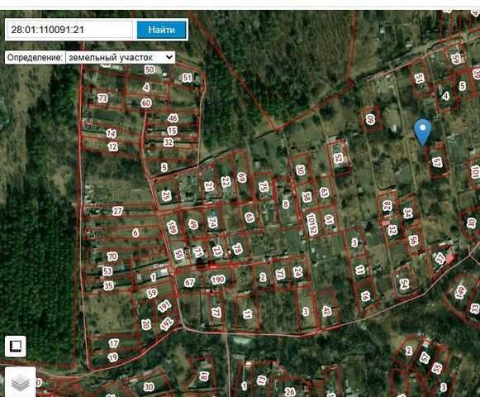
Task: Select parcel 67 on the map
Action: coord(189,282)
